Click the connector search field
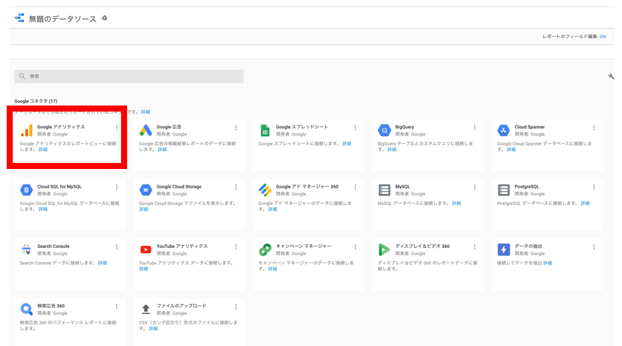Viewport: 622px width, 346px height. click(x=129, y=76)
